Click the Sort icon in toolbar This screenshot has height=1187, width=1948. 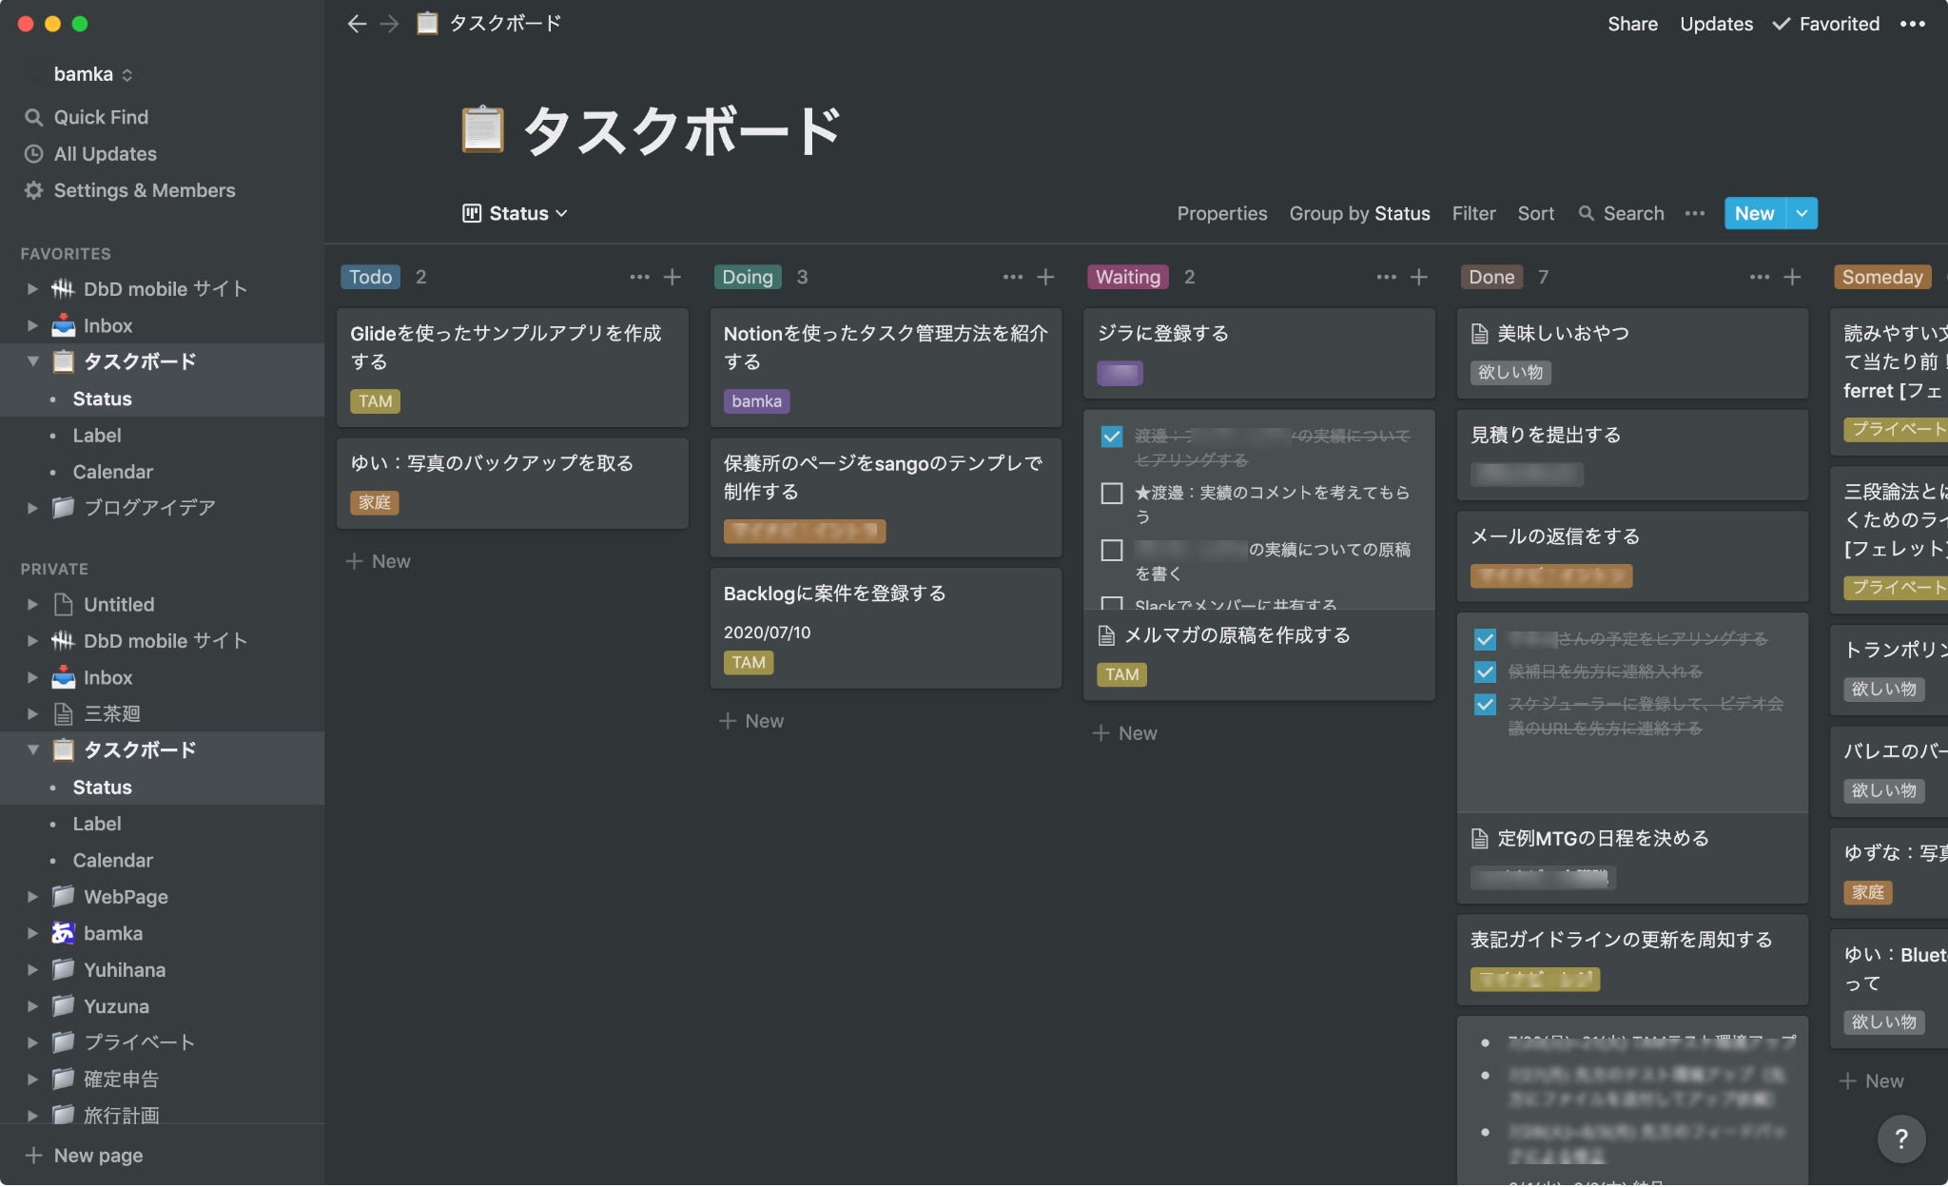1535,213
